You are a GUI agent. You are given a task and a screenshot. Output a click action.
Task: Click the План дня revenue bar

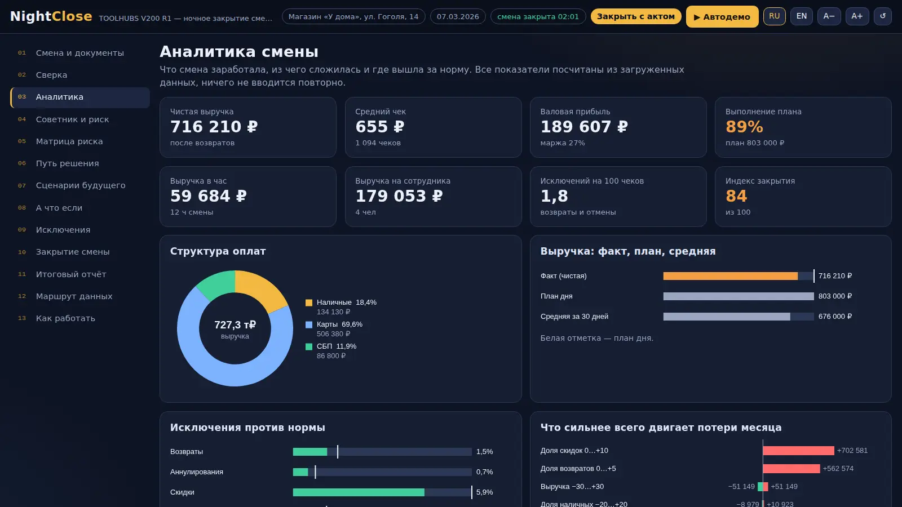coord(739,296)
